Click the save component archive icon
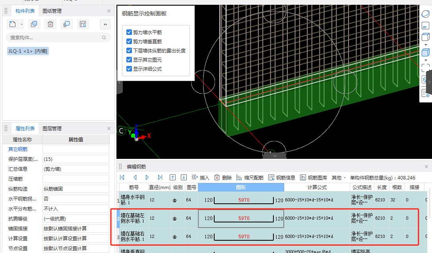This screenshot has height=253, width=432. [x=83, y=24]
